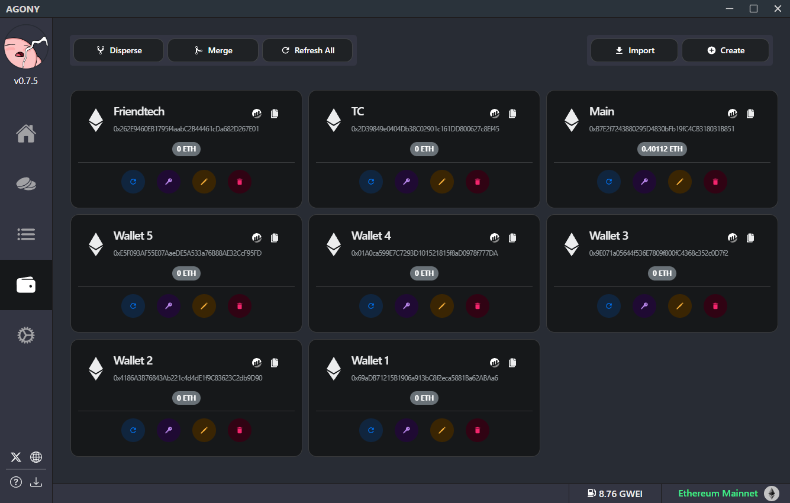The image size is (790, 503).
Task: Click the Create wallet button
Action: (x=725, y=50)
